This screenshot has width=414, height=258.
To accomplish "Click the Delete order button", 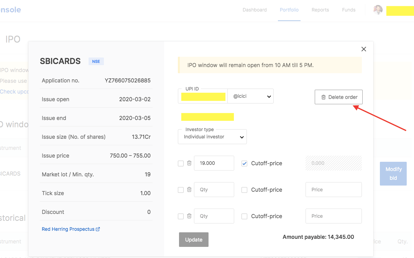I will pos(338,97).
